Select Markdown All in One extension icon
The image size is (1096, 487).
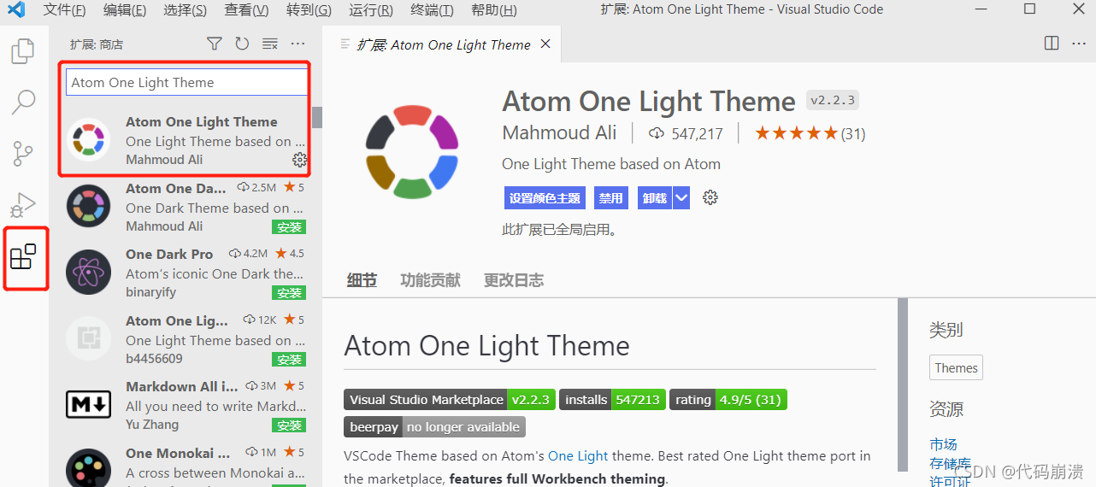[x=88, y=404]
